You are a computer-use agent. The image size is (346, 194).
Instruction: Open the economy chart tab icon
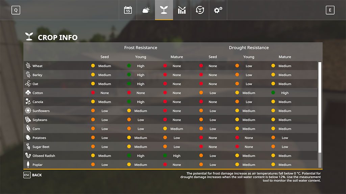[182, 10]
